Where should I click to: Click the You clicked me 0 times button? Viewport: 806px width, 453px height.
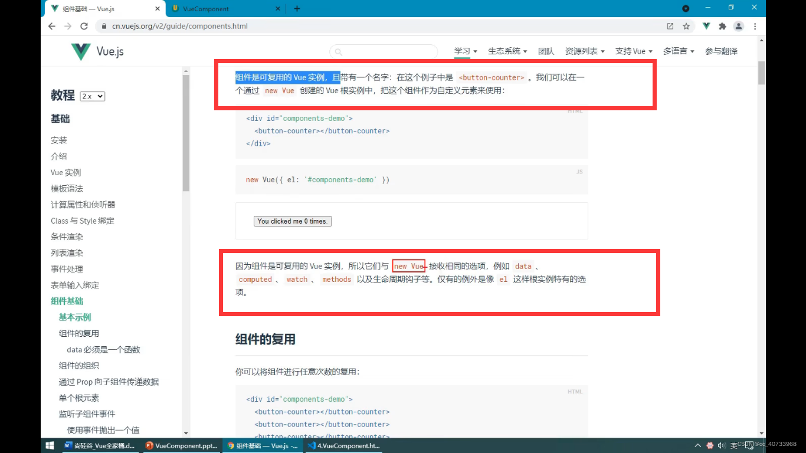293,221
